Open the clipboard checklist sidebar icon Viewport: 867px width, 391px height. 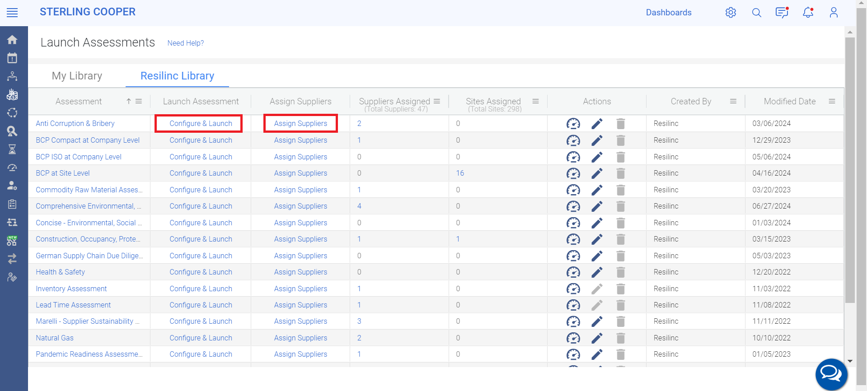point(12,204)
